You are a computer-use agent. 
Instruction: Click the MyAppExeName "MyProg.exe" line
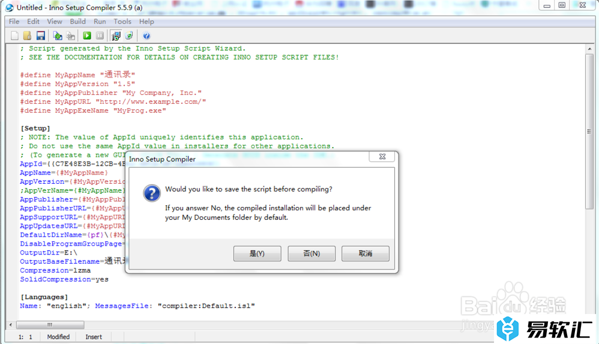[x=93, y=110]
